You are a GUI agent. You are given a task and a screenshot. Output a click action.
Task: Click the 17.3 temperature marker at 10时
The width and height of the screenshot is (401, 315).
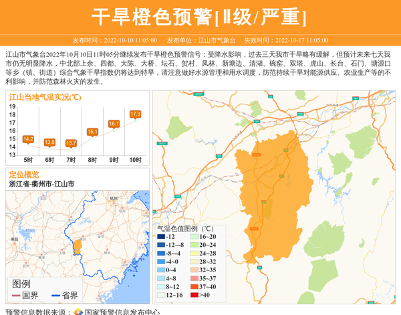[x=136, y=114]
